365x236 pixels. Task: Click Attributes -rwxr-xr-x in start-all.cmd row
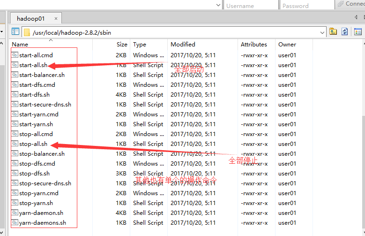(254, 55)
